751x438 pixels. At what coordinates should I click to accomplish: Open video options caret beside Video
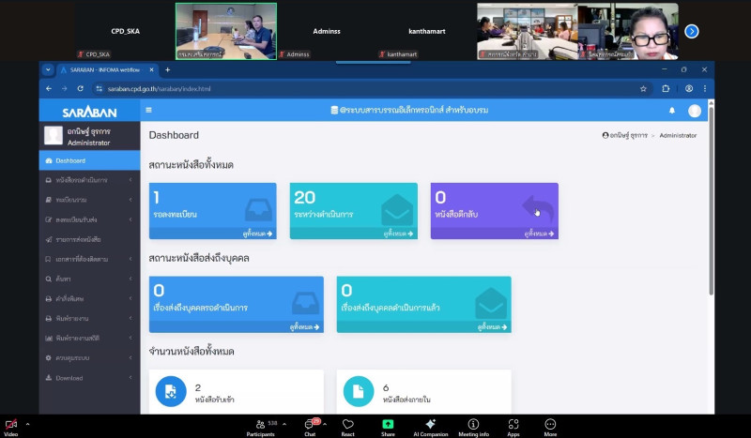pos(27,424)
